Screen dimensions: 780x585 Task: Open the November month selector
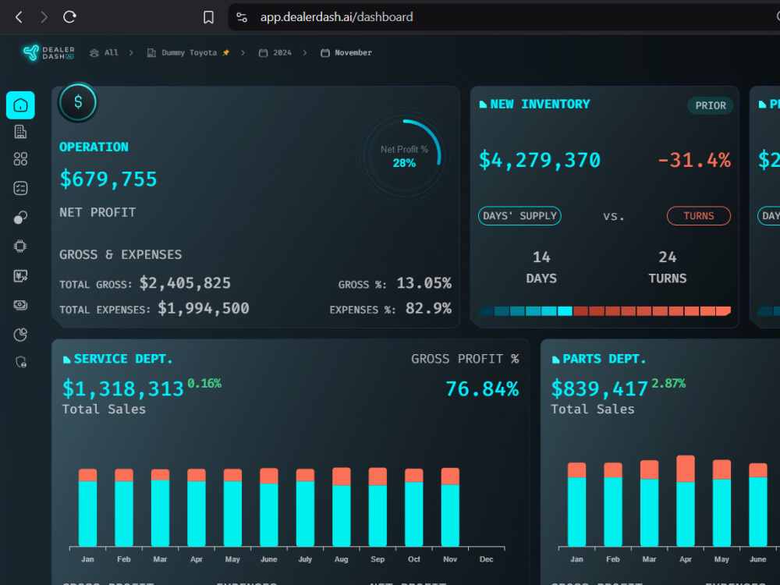(346, 53)
